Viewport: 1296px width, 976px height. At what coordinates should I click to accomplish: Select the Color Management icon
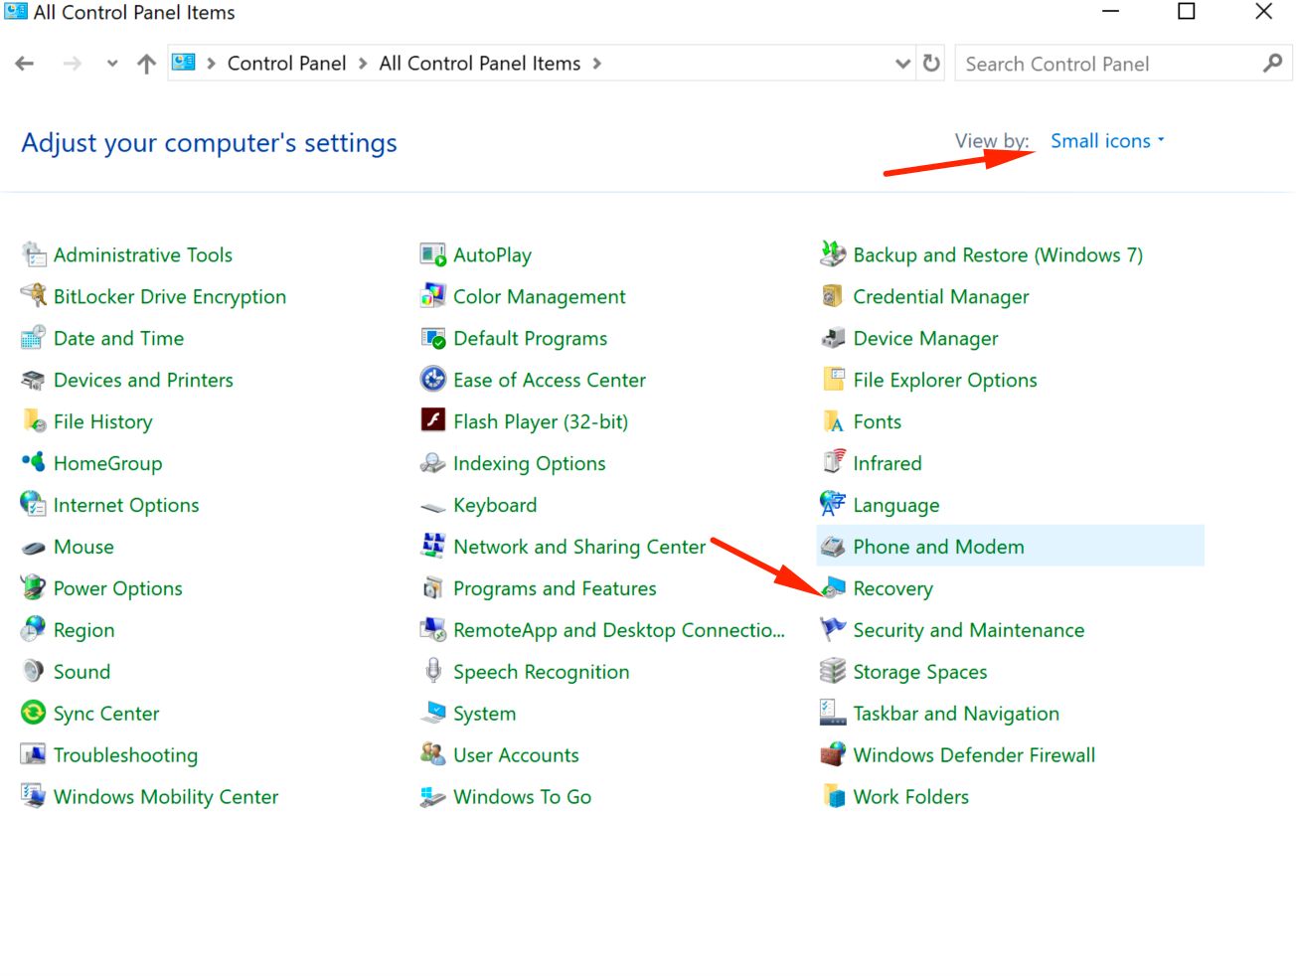[x=433, y=296]
